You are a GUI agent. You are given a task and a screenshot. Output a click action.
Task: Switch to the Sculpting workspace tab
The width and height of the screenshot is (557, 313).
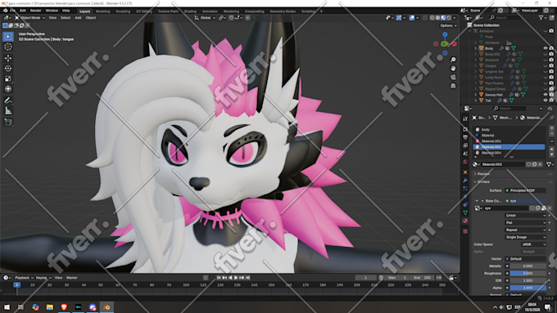pyautogui.click(x=123, y=11)
